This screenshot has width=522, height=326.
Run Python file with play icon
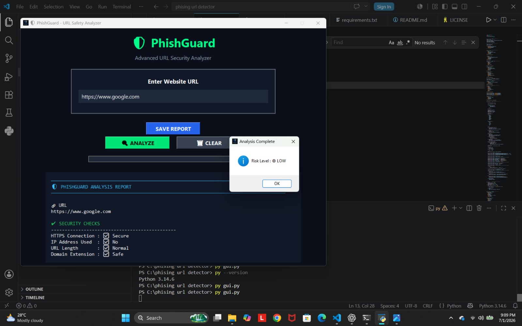[488, 20]
